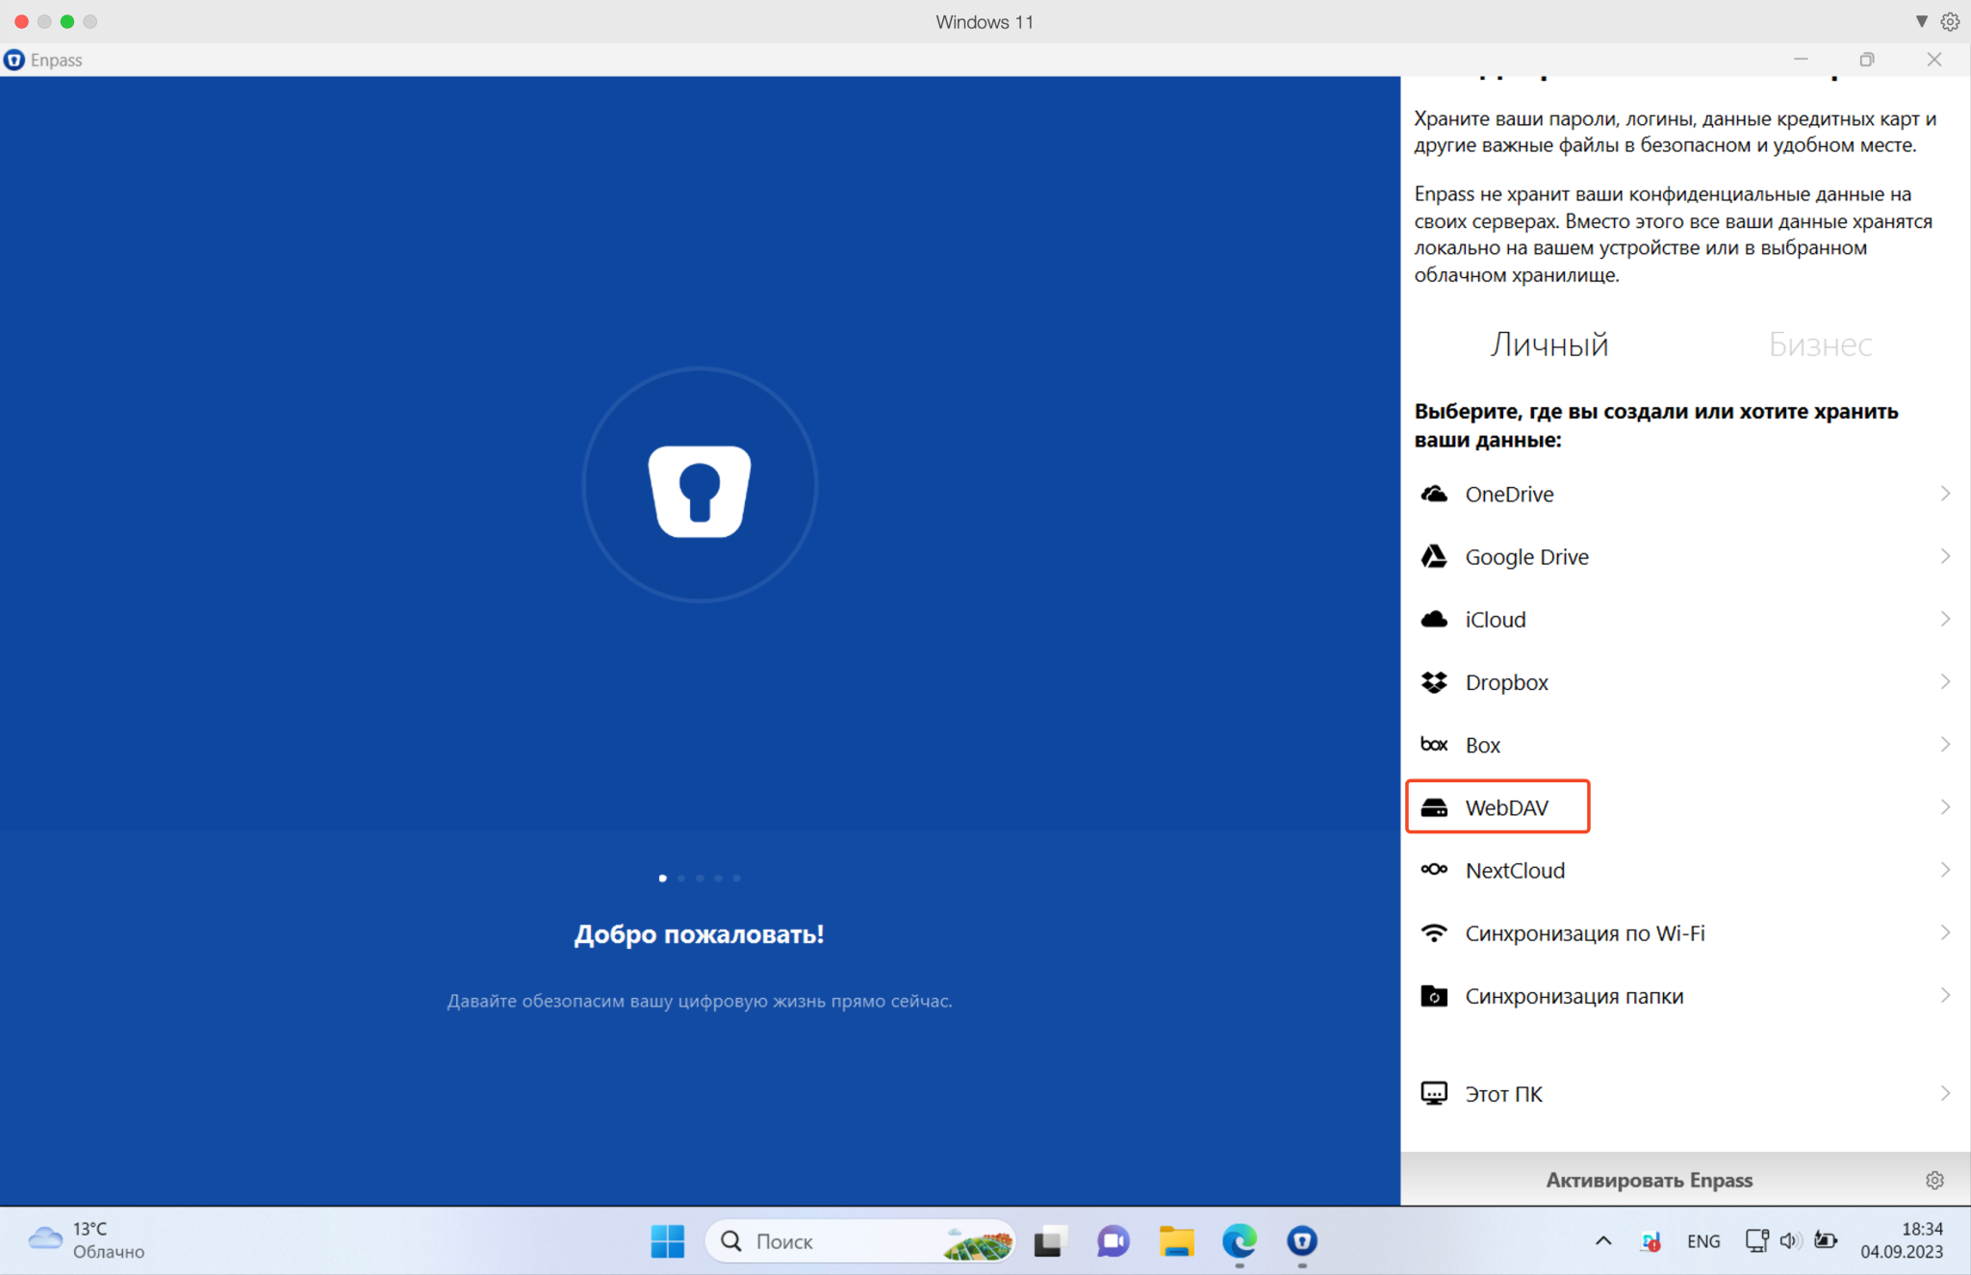Click the NextCloud logo icon
This screenshot has width=1971, height=1275.
click(1434, 870)
